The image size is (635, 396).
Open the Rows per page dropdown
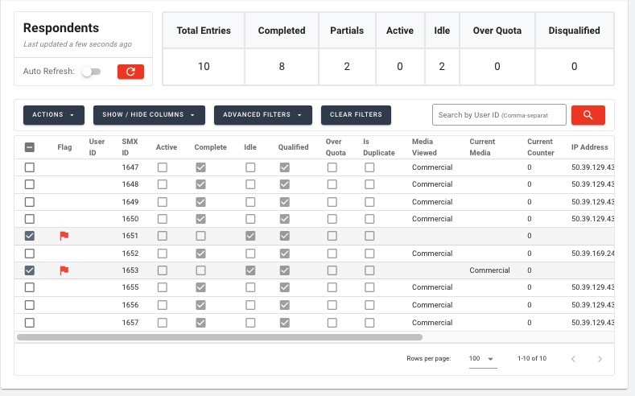482,359
